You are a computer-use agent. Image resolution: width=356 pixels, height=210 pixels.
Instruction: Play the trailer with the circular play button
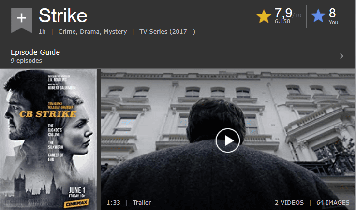point(227,140)
